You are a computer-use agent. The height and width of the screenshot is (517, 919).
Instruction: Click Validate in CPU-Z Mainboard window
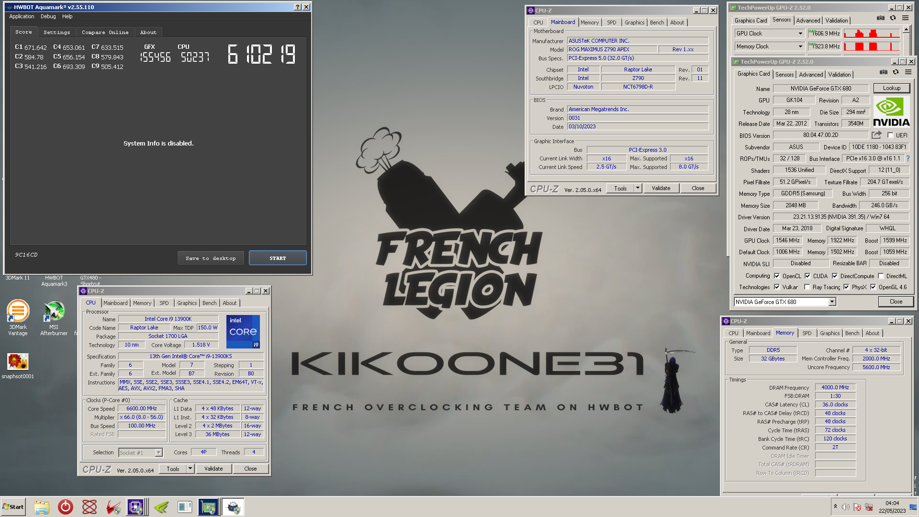coord(661,188)
